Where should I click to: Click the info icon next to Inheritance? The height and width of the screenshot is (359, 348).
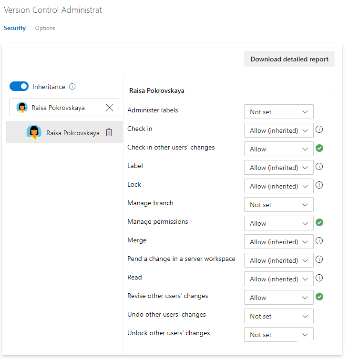[x=72, y=87]
